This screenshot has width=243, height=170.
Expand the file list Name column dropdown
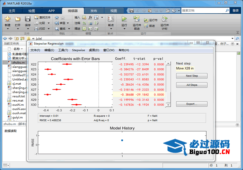[x=22, y=49]
